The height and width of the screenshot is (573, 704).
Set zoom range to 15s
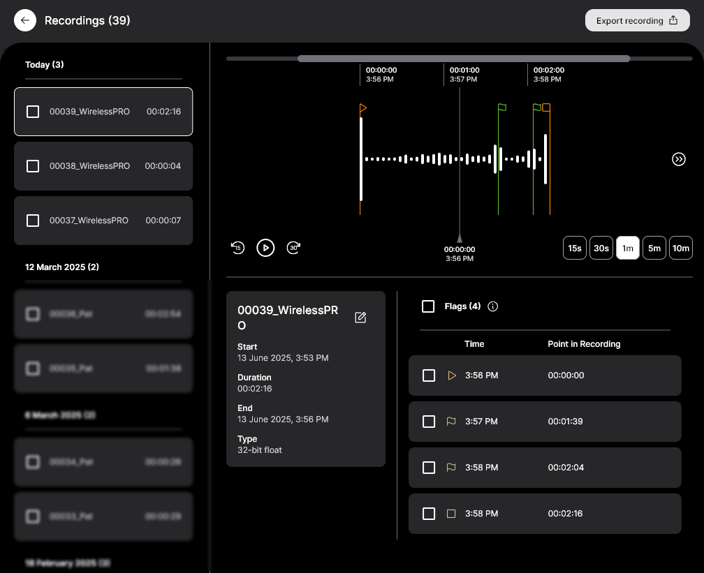click(574, 248)
